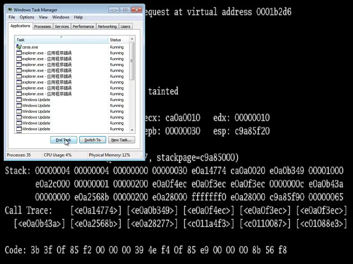Minimize the Windows Task Manager window
The image size is (353, 264).
tap(114, 10)
